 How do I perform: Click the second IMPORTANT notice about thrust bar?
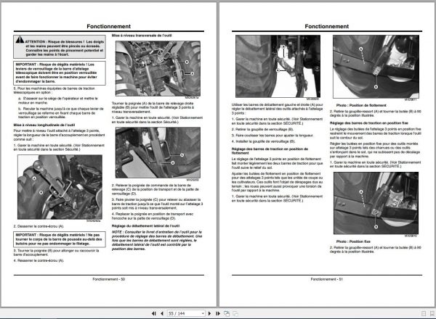60,239
